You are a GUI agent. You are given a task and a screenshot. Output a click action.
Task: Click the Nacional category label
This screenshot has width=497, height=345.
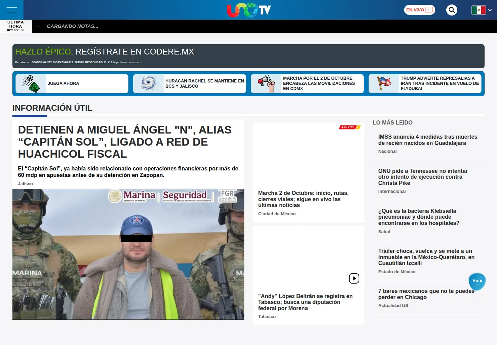[387, 151]
